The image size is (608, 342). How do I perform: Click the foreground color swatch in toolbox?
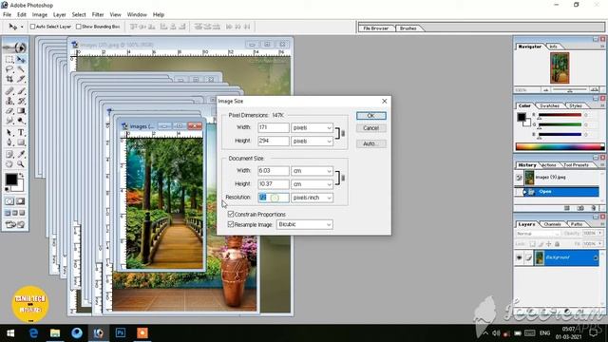10,180
